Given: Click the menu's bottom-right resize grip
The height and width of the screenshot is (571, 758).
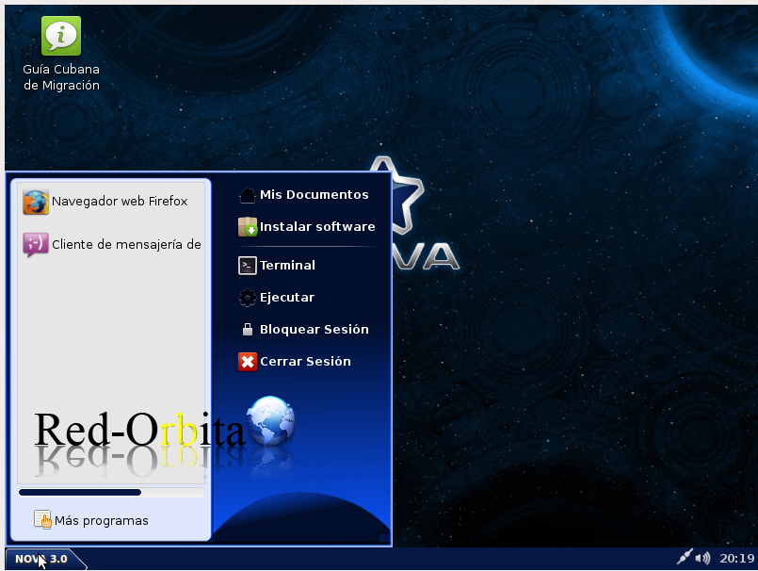Looking at the screenshot, I should (383, 539).
